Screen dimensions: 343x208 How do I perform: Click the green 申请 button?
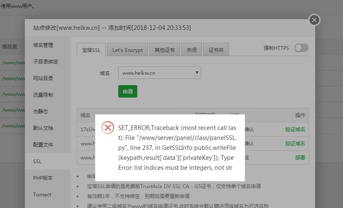point(128,91)
